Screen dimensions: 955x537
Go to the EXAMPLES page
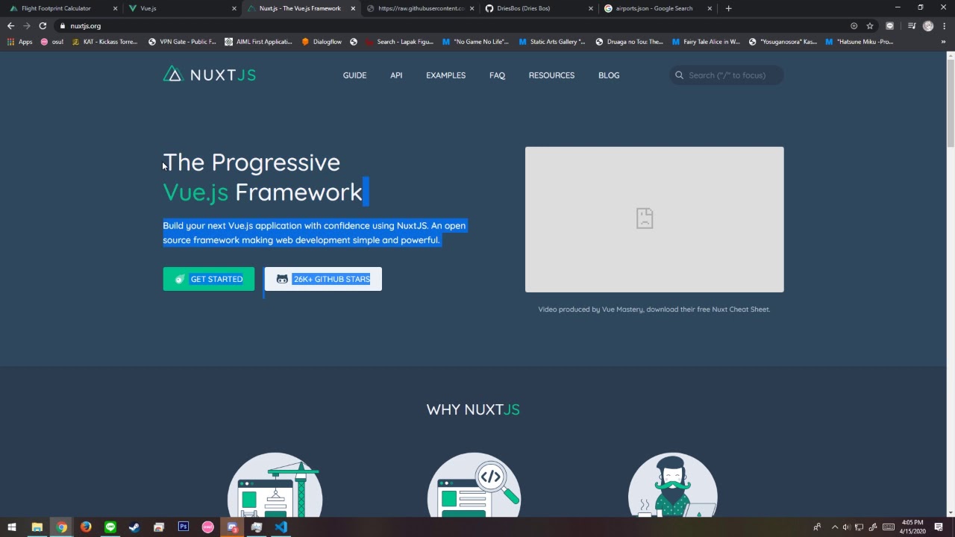click(x=445, y=75)
